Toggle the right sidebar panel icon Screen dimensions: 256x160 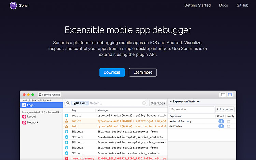tap(230, 95)
